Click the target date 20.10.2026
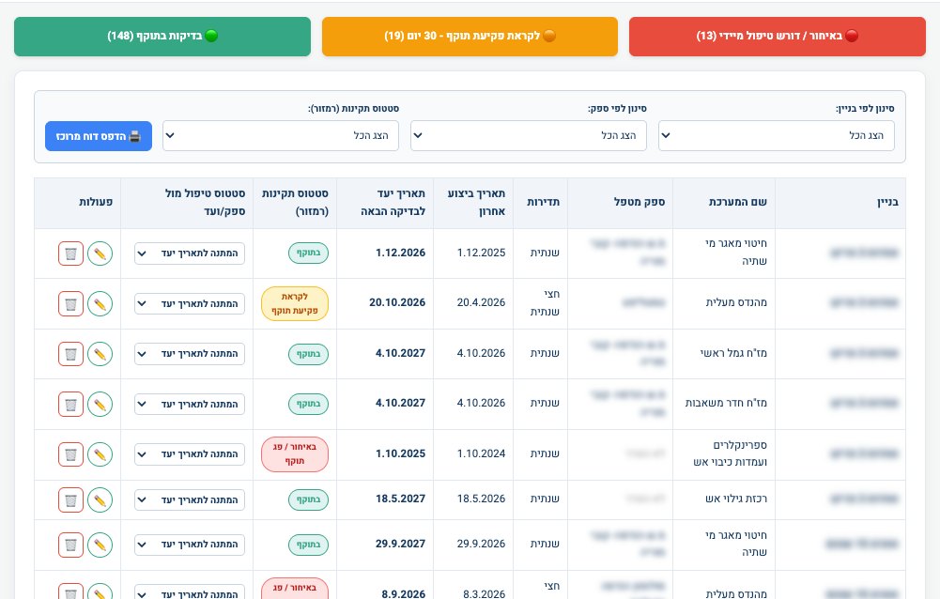Viewport: 940px width, 599px height. coord(397,303)
